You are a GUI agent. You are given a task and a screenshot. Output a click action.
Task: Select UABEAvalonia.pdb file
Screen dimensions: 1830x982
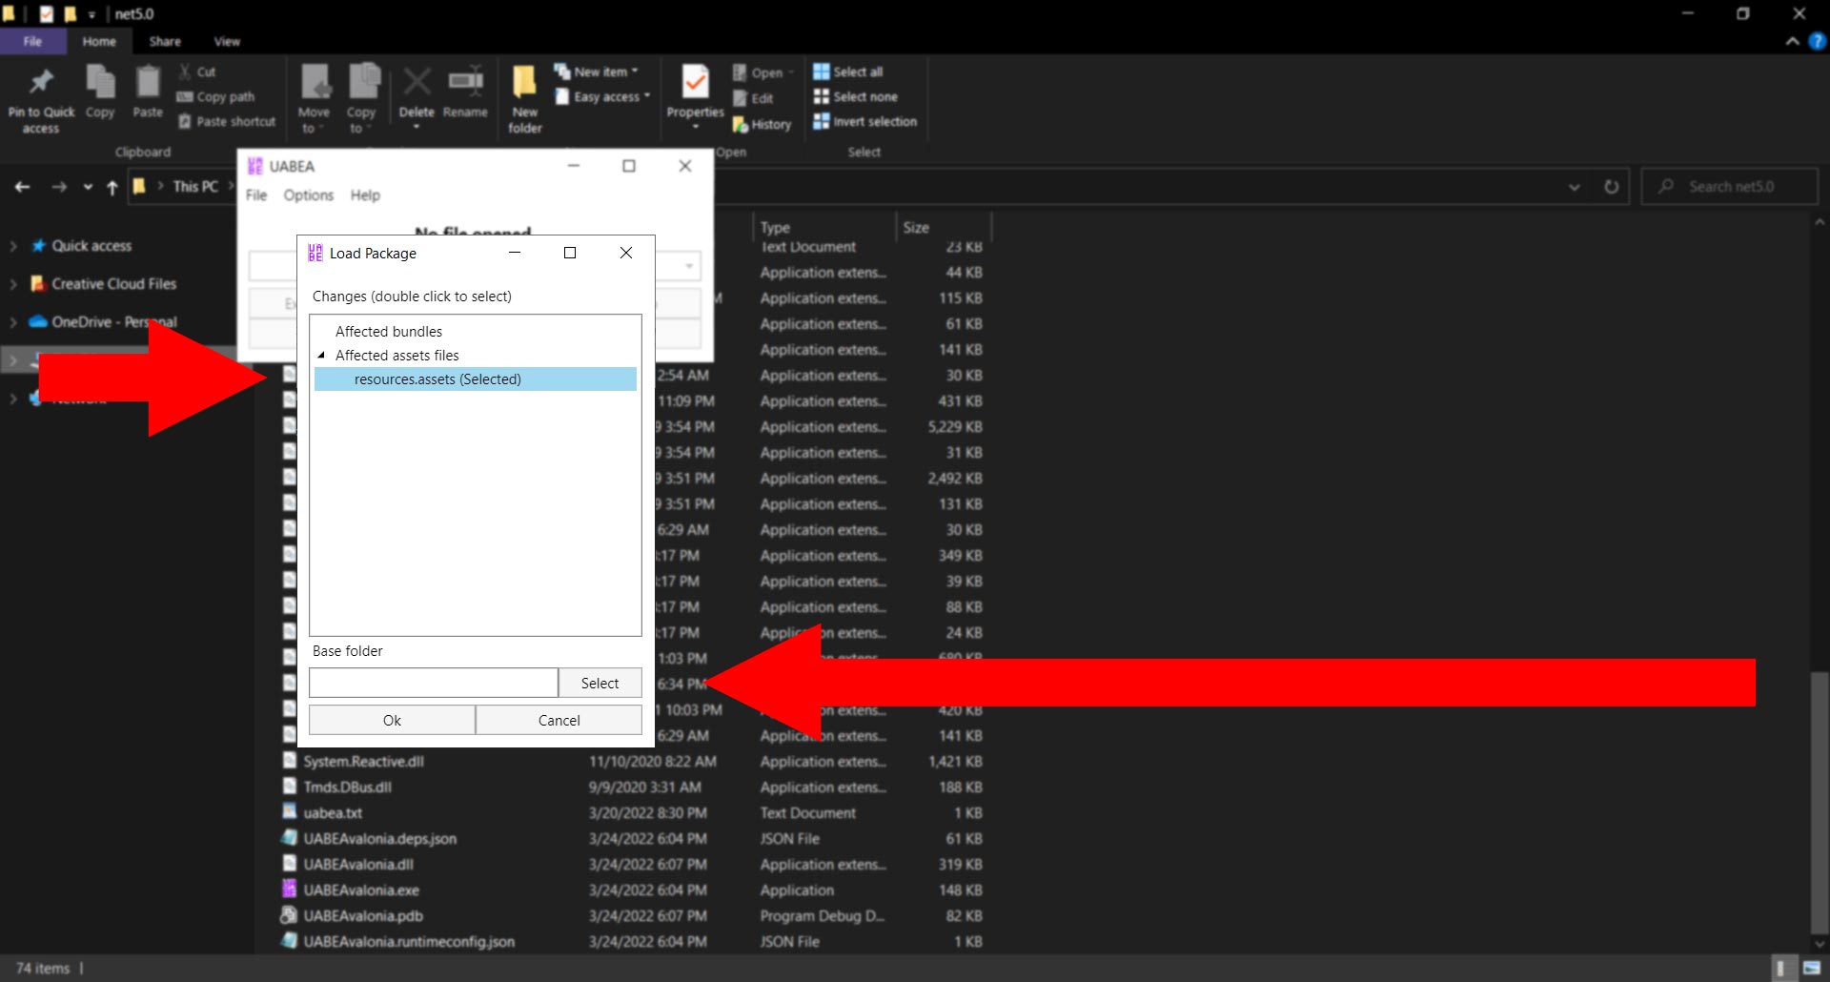363,915
